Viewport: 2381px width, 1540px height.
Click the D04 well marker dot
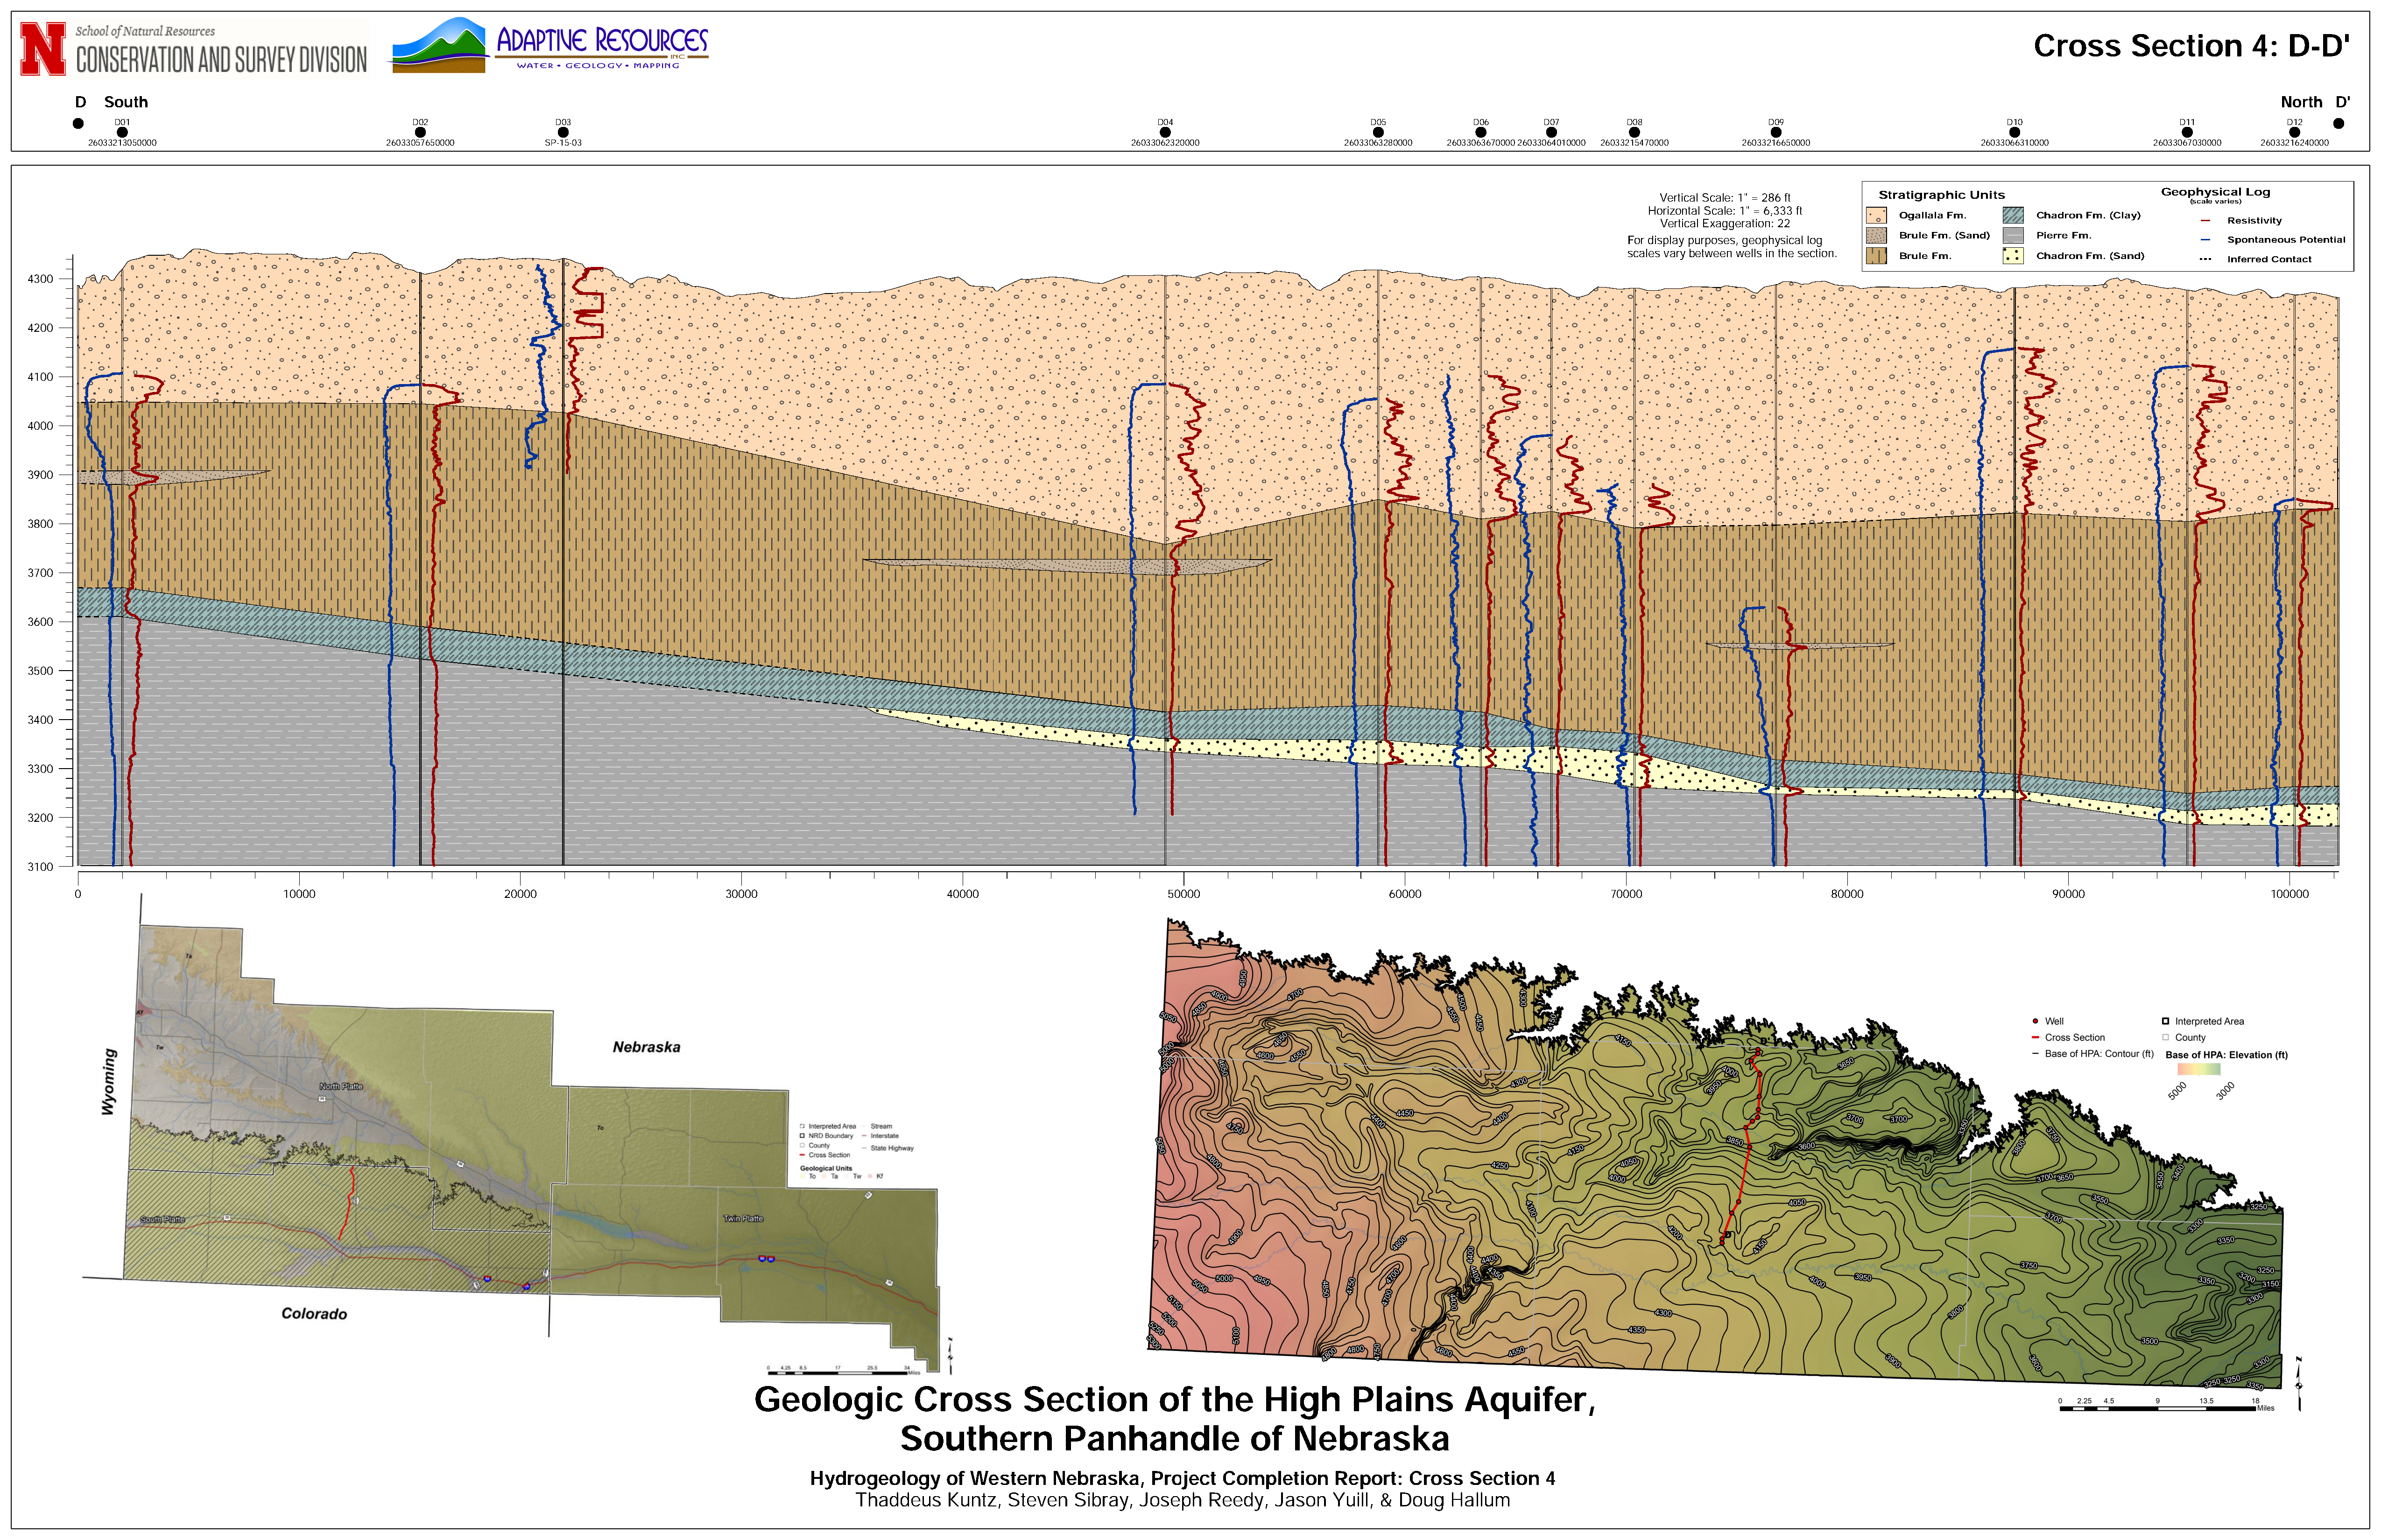coord(1165,132)
